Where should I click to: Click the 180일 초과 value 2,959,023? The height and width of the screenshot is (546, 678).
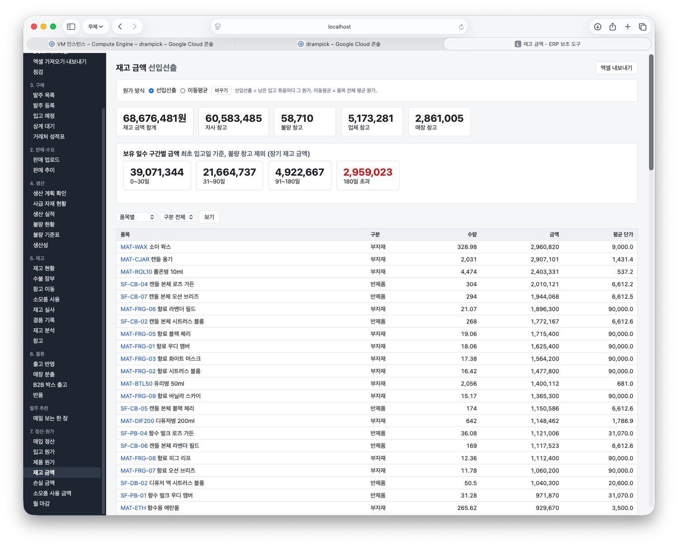click(x=368, y=172)
